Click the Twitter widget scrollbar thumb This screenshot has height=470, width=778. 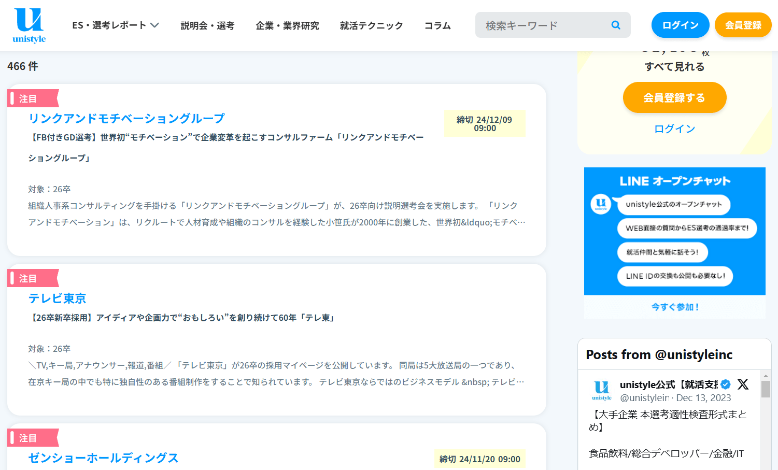766,389
